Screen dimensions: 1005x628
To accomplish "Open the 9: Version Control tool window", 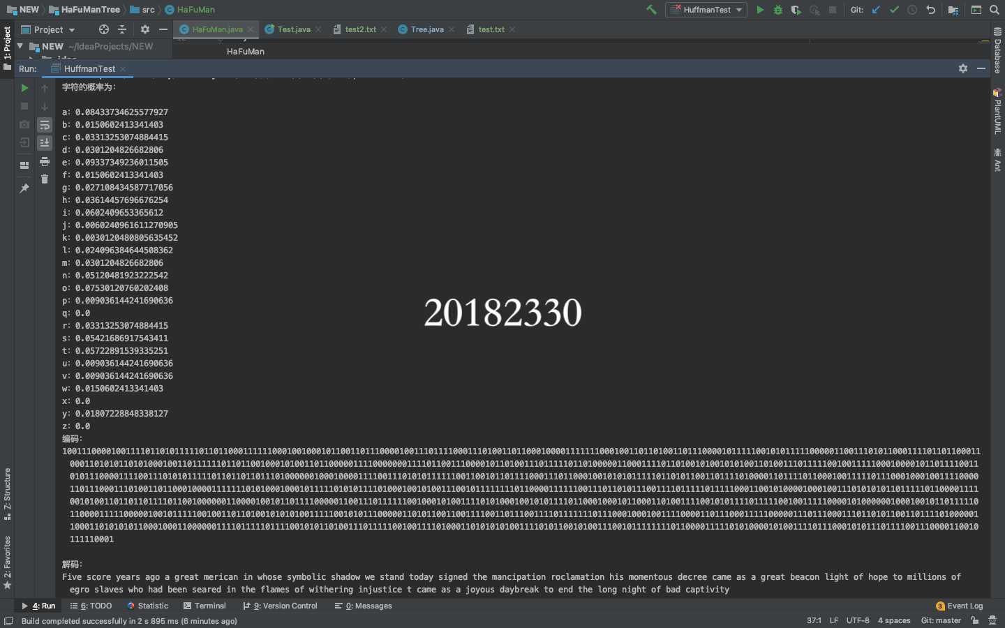I will [280, 606].
